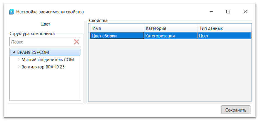Click the Тип данных column header

point(224,28)
